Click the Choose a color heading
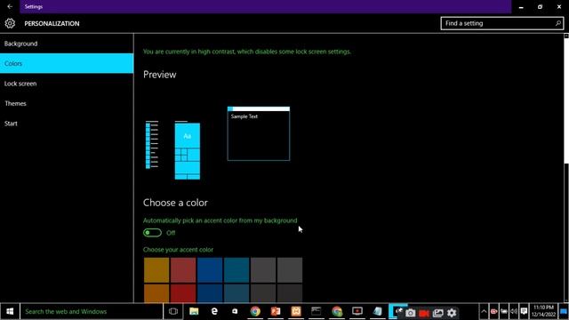This screenshot has width=569, height=320. 175,203
